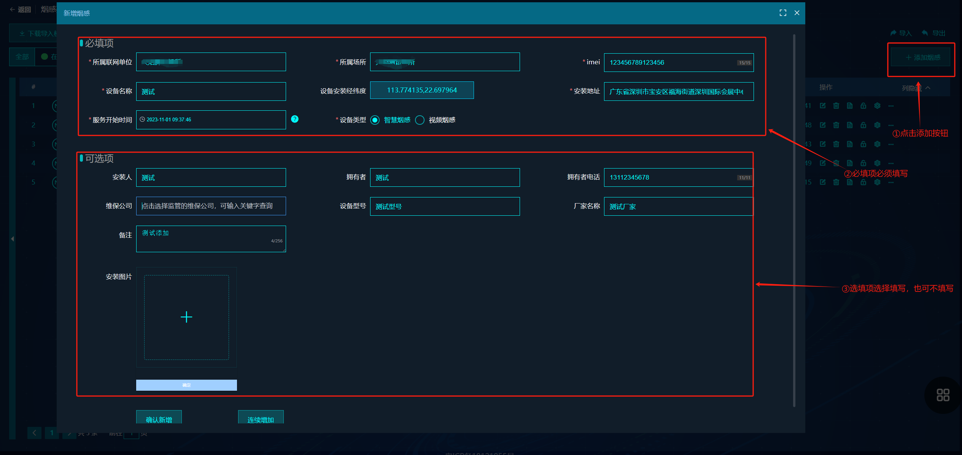Open the 所属场所 dropdown
The height and width of the screenshot is (455, 962).
click(445, 62)
